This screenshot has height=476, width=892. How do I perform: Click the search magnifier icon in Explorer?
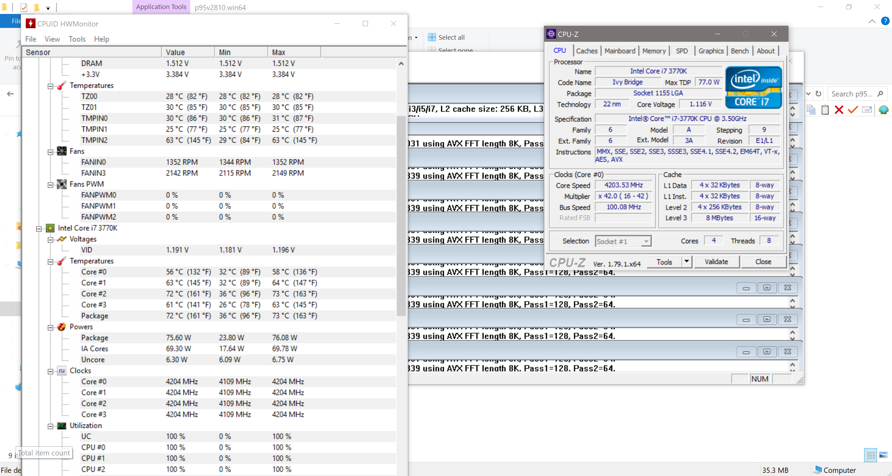point(880,94)
